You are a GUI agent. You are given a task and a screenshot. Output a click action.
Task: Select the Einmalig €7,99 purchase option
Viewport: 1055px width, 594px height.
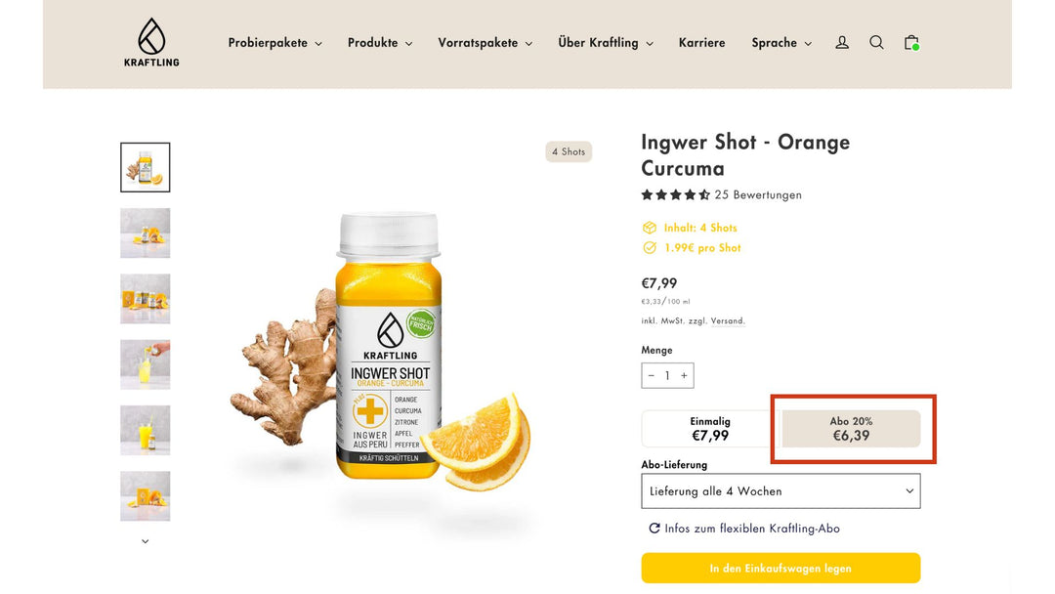710,429
